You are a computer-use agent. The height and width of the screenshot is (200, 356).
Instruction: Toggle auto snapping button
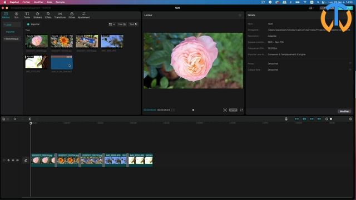[304, 119]
